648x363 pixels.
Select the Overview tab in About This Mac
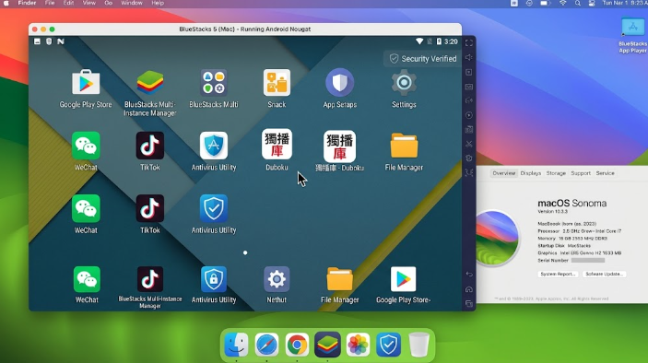point(504,173)
